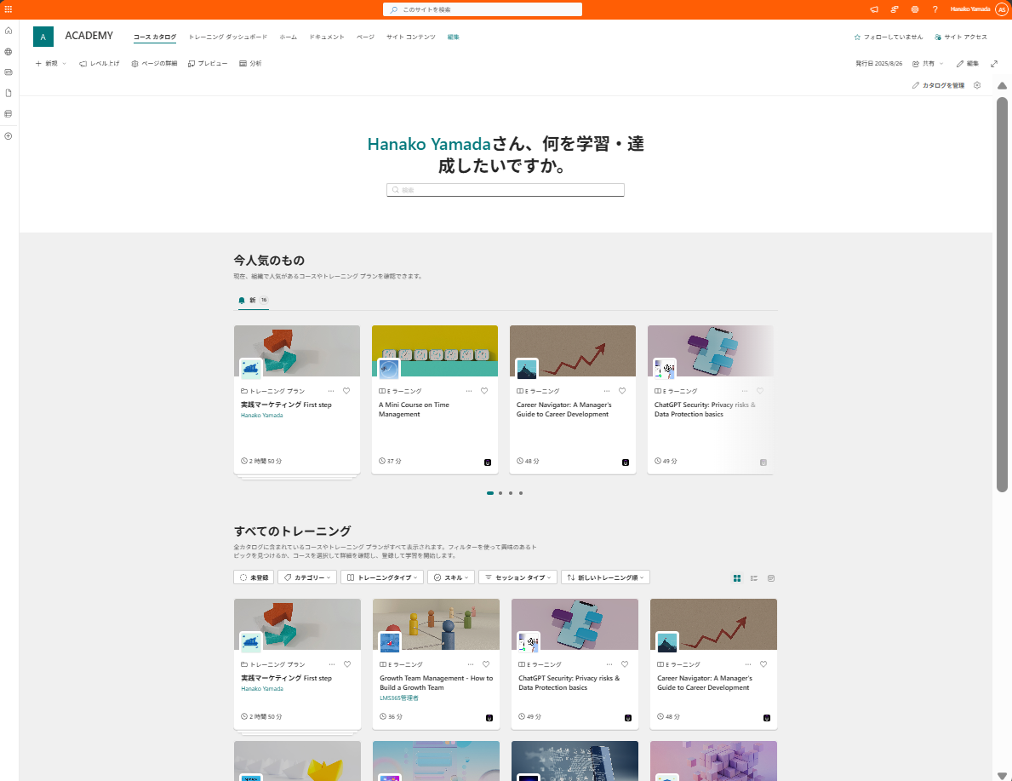Expand page to full screen icon
This screenshot has height=781, width=1012.
(x=994, y=63)
